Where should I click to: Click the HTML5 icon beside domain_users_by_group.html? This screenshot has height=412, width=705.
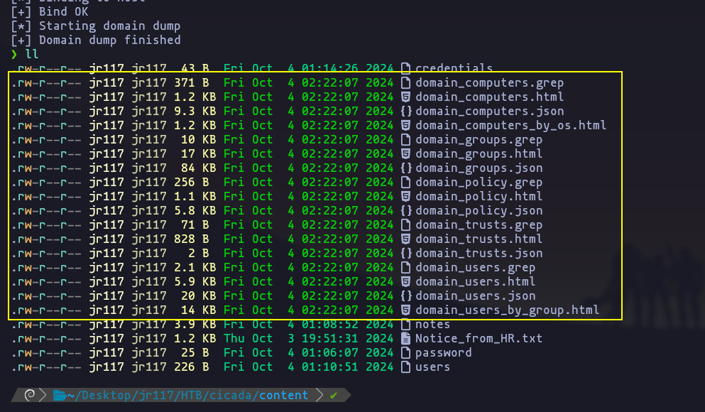pyautogui.click(x=405, y=310)
